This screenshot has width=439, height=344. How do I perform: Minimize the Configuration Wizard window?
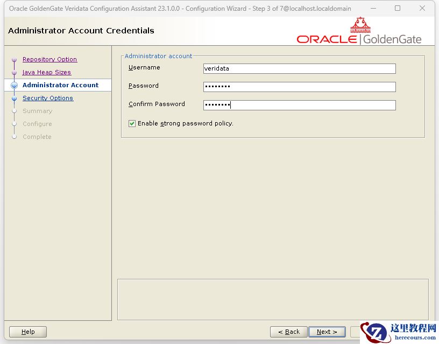point(372,8)
